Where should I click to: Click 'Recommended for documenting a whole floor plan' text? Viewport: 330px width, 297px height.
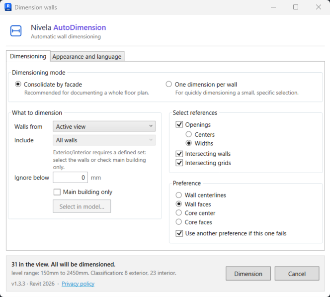[x=86, y=93]
